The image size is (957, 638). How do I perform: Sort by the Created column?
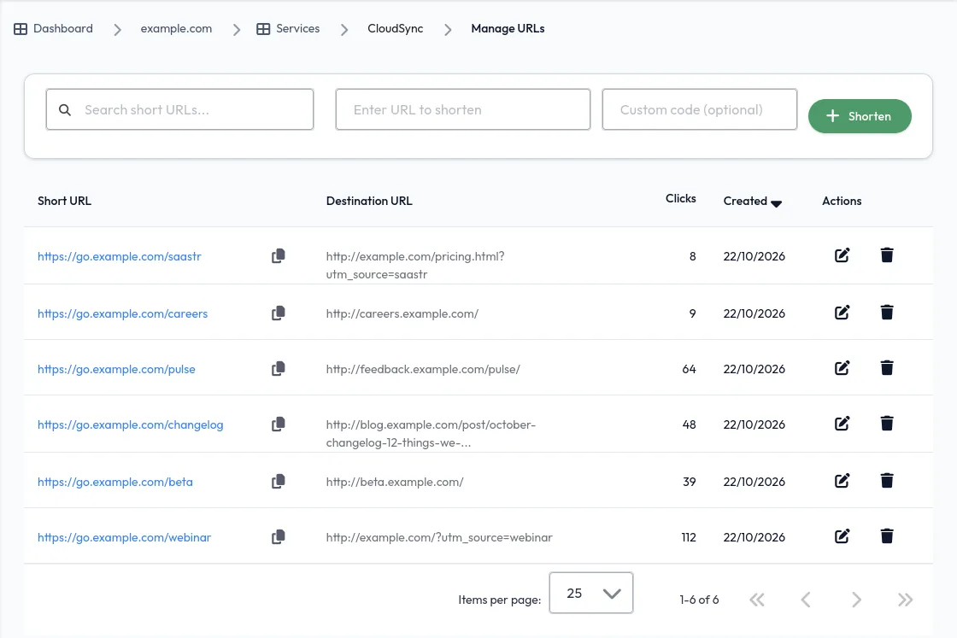click(752, 202)
